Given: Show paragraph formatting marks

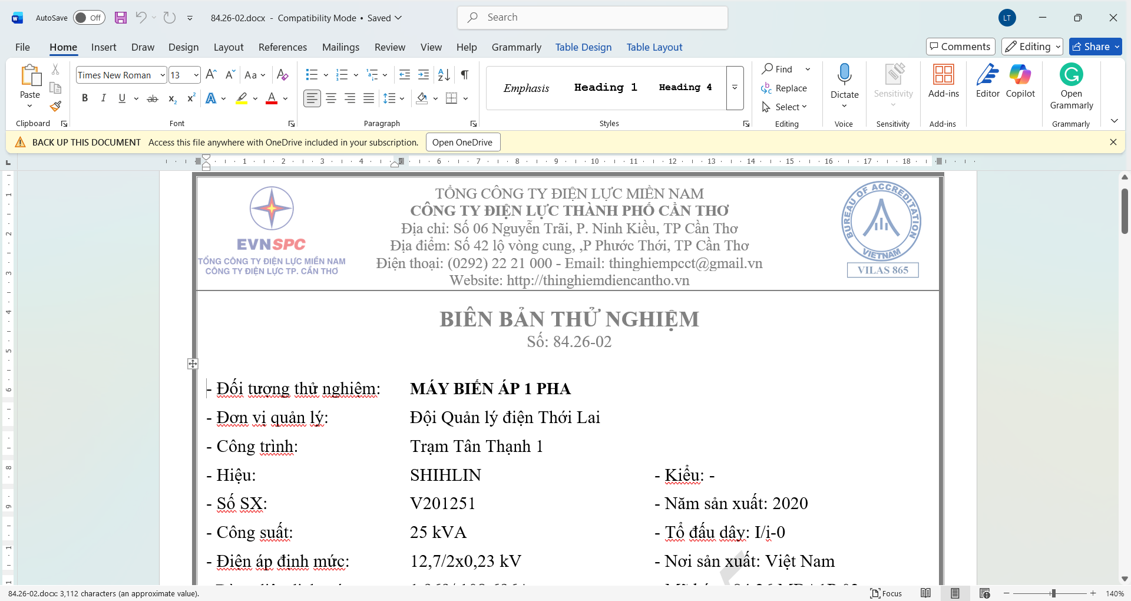Looking at the screenshot, I should click(464, 75).
